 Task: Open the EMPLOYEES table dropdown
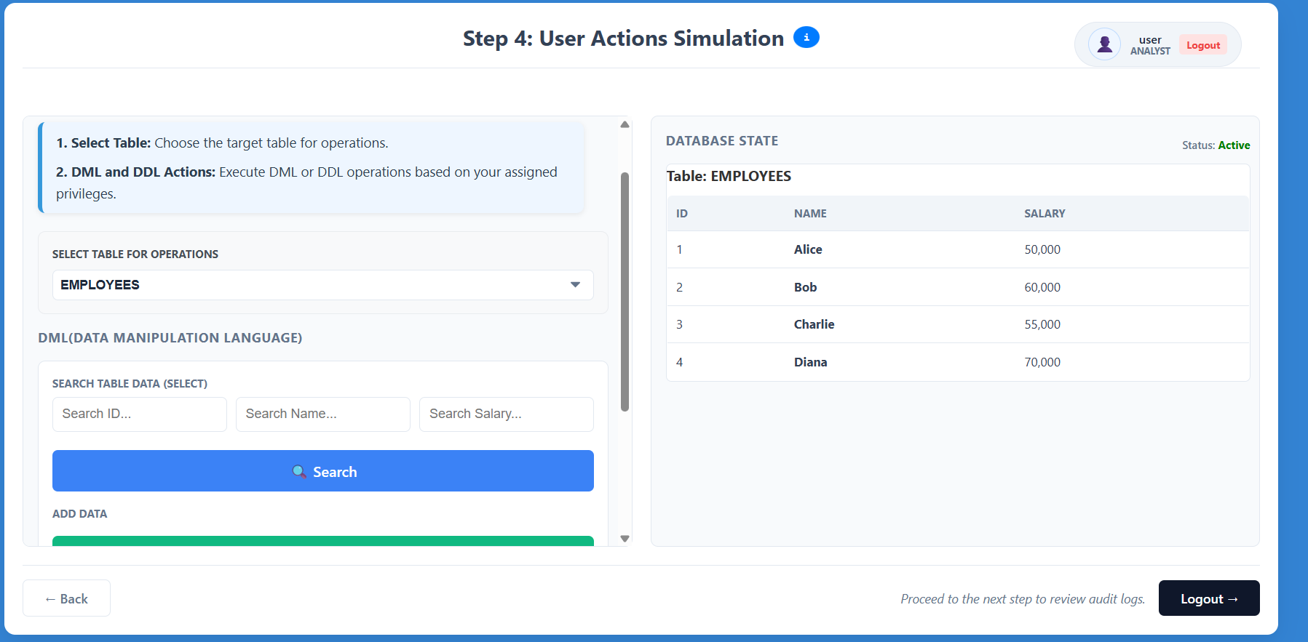click(x=322, y=285)
